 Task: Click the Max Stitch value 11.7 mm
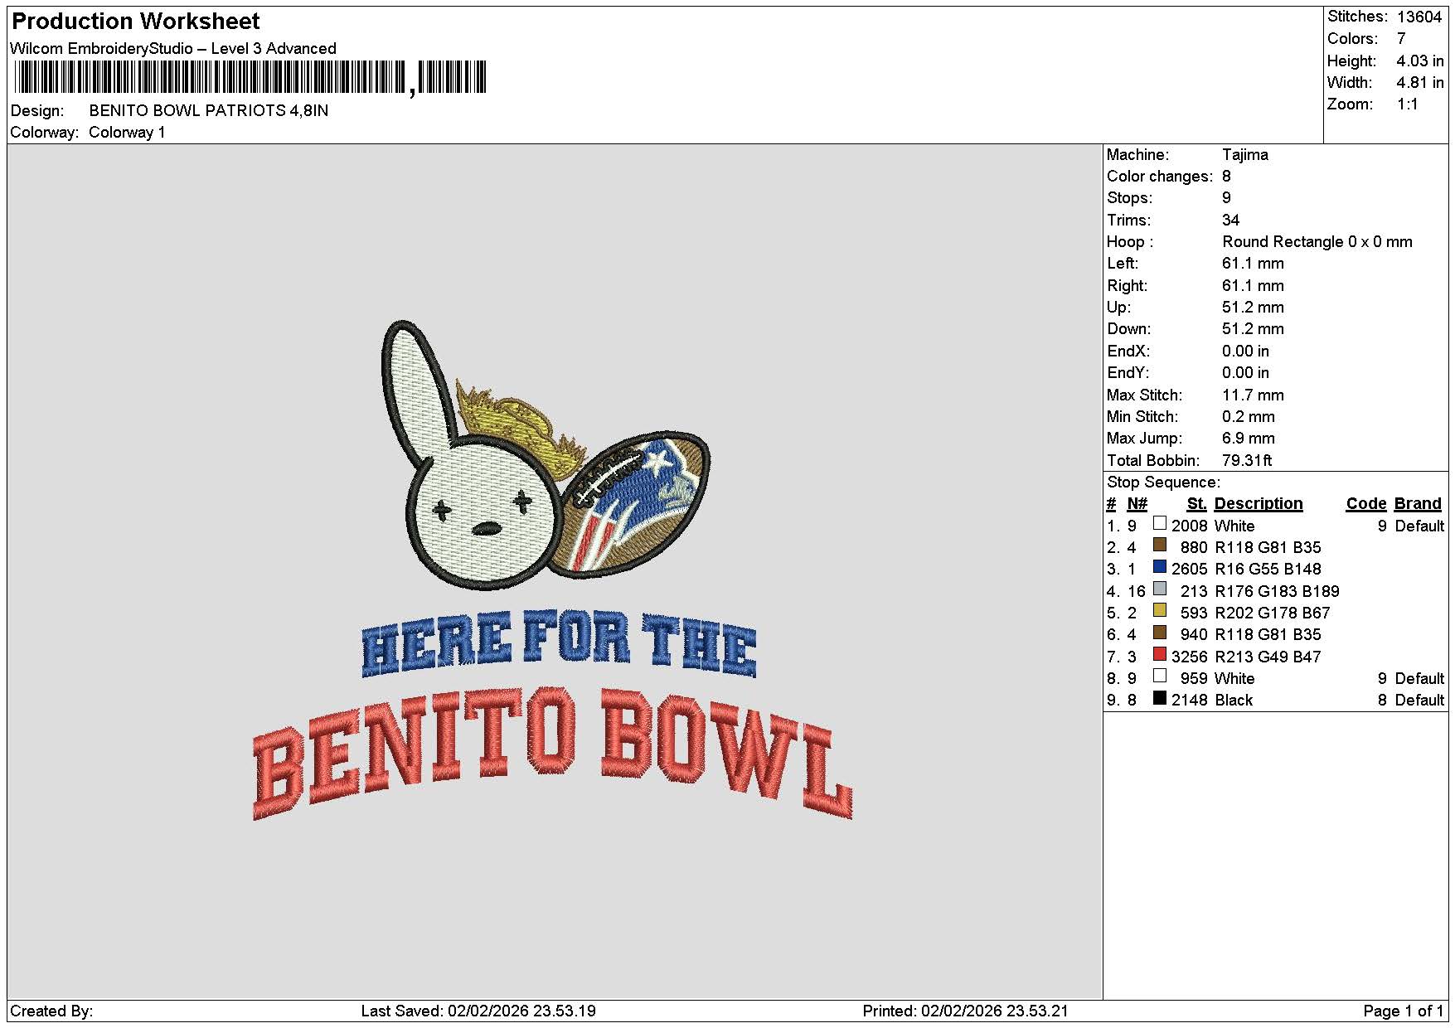click(1253, 395)
